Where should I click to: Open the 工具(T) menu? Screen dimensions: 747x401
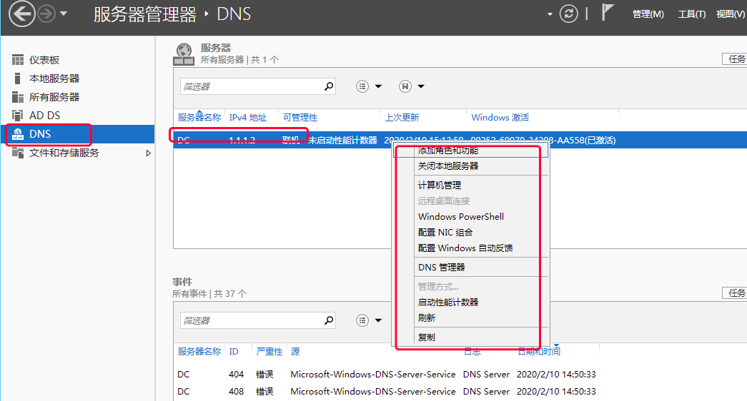[x=692, y=14]
